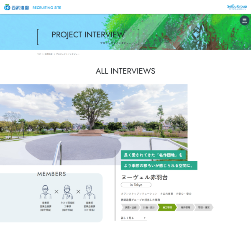Viewport: 251px width, 237px height.
Task: Click the third member illustration icon
Action: (89, 193)
